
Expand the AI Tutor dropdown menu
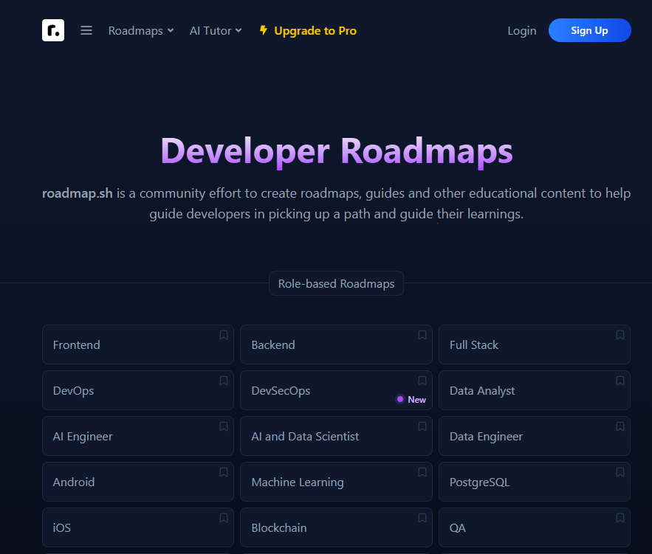click(x=216, y=31)
